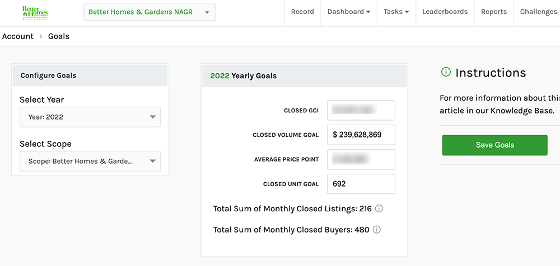Click the Account breadcrumb link
560x266 pixels.
pyautogui.click(x=18, y=36)
